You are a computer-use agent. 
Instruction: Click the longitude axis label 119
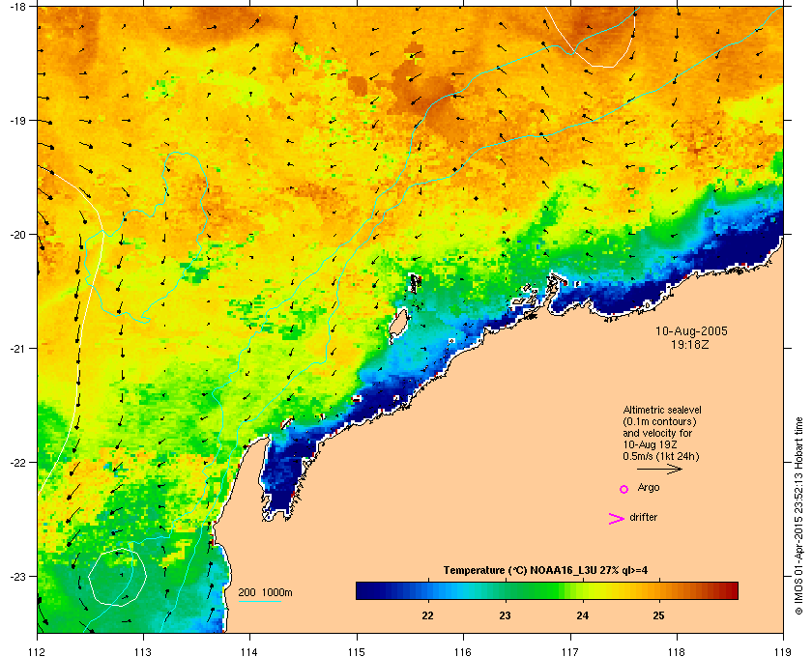coord(783,652)
